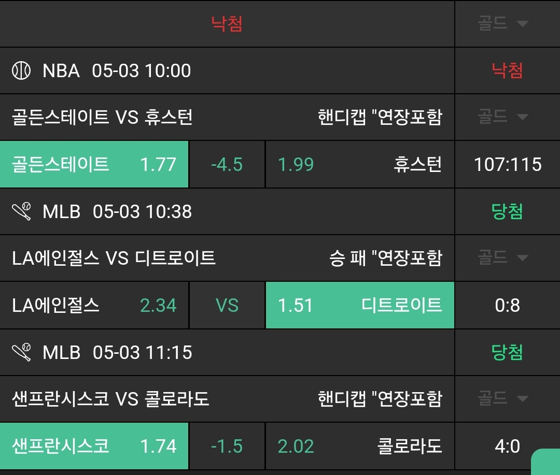This screenshot has height=475, width=560.
Task: Click the baseball icon for 11:15 MLB game
Action: coord(21,352)
